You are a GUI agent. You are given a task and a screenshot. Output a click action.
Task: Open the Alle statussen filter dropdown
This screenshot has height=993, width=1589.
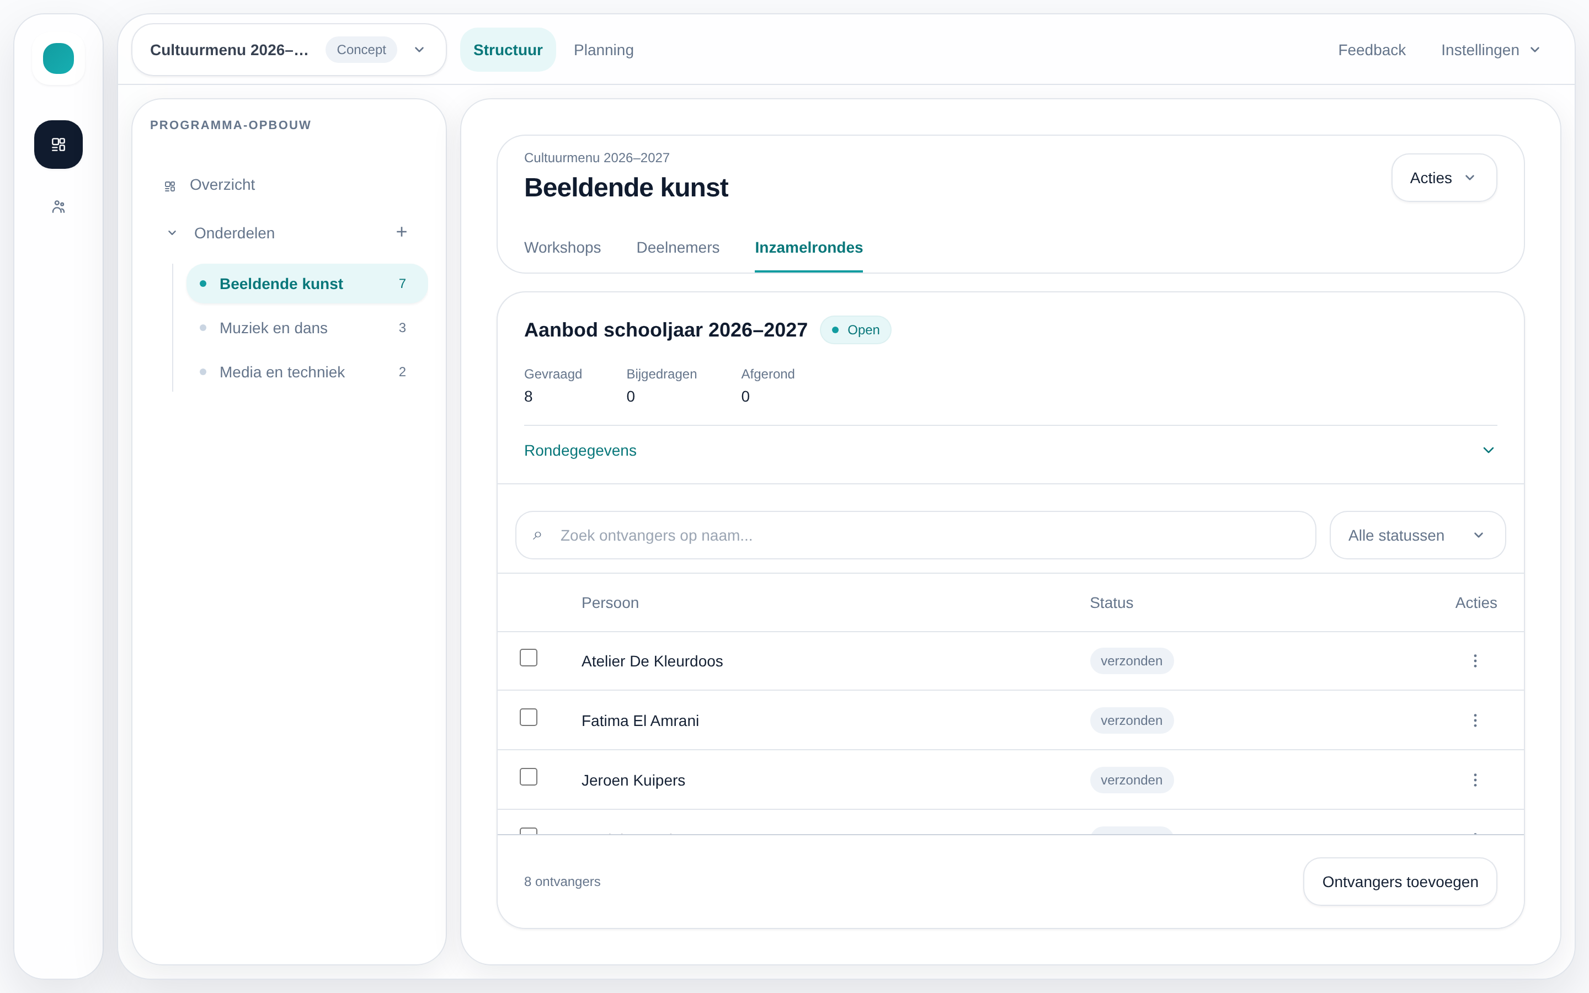pyautogui.click(x=1417, y=535)
